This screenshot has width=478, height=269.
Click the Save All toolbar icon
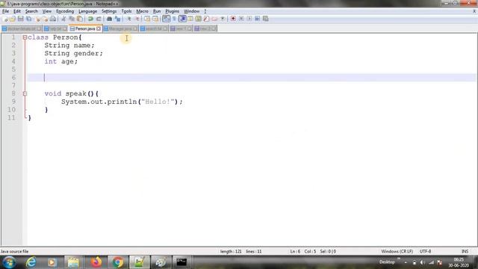click(x=28, y=19)
